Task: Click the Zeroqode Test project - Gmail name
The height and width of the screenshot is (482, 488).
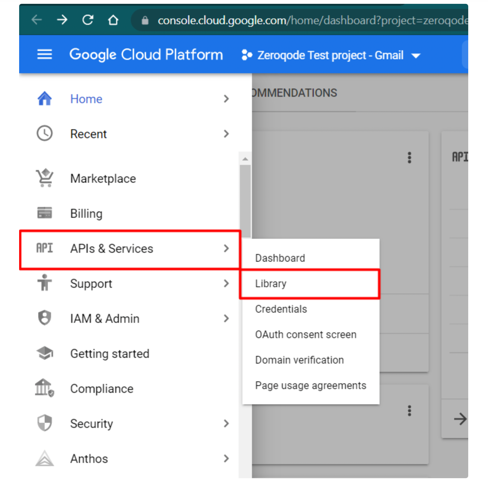Action: (x=330, y=55)
